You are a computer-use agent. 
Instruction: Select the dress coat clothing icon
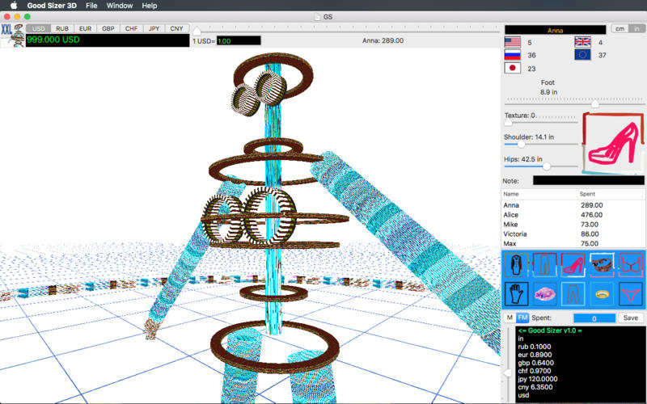point(516,264)
